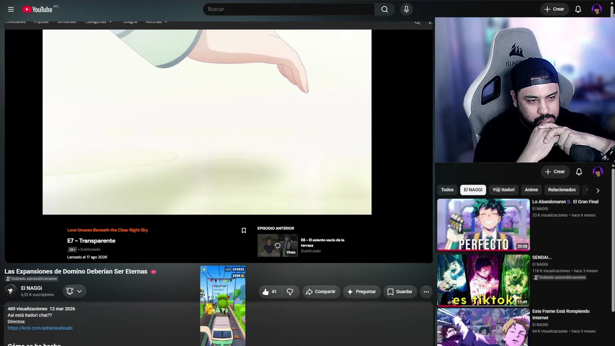Screen dimensions: 615x346
Task: Open the Love Unseen Beneath the Clear Night Sky link
Action: [108, 230]
